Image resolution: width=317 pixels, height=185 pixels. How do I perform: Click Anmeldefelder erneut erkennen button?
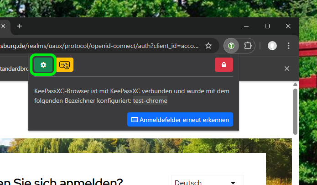180,120
